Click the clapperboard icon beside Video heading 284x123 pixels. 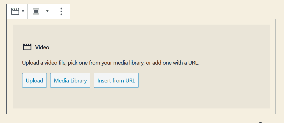(27, 47)
